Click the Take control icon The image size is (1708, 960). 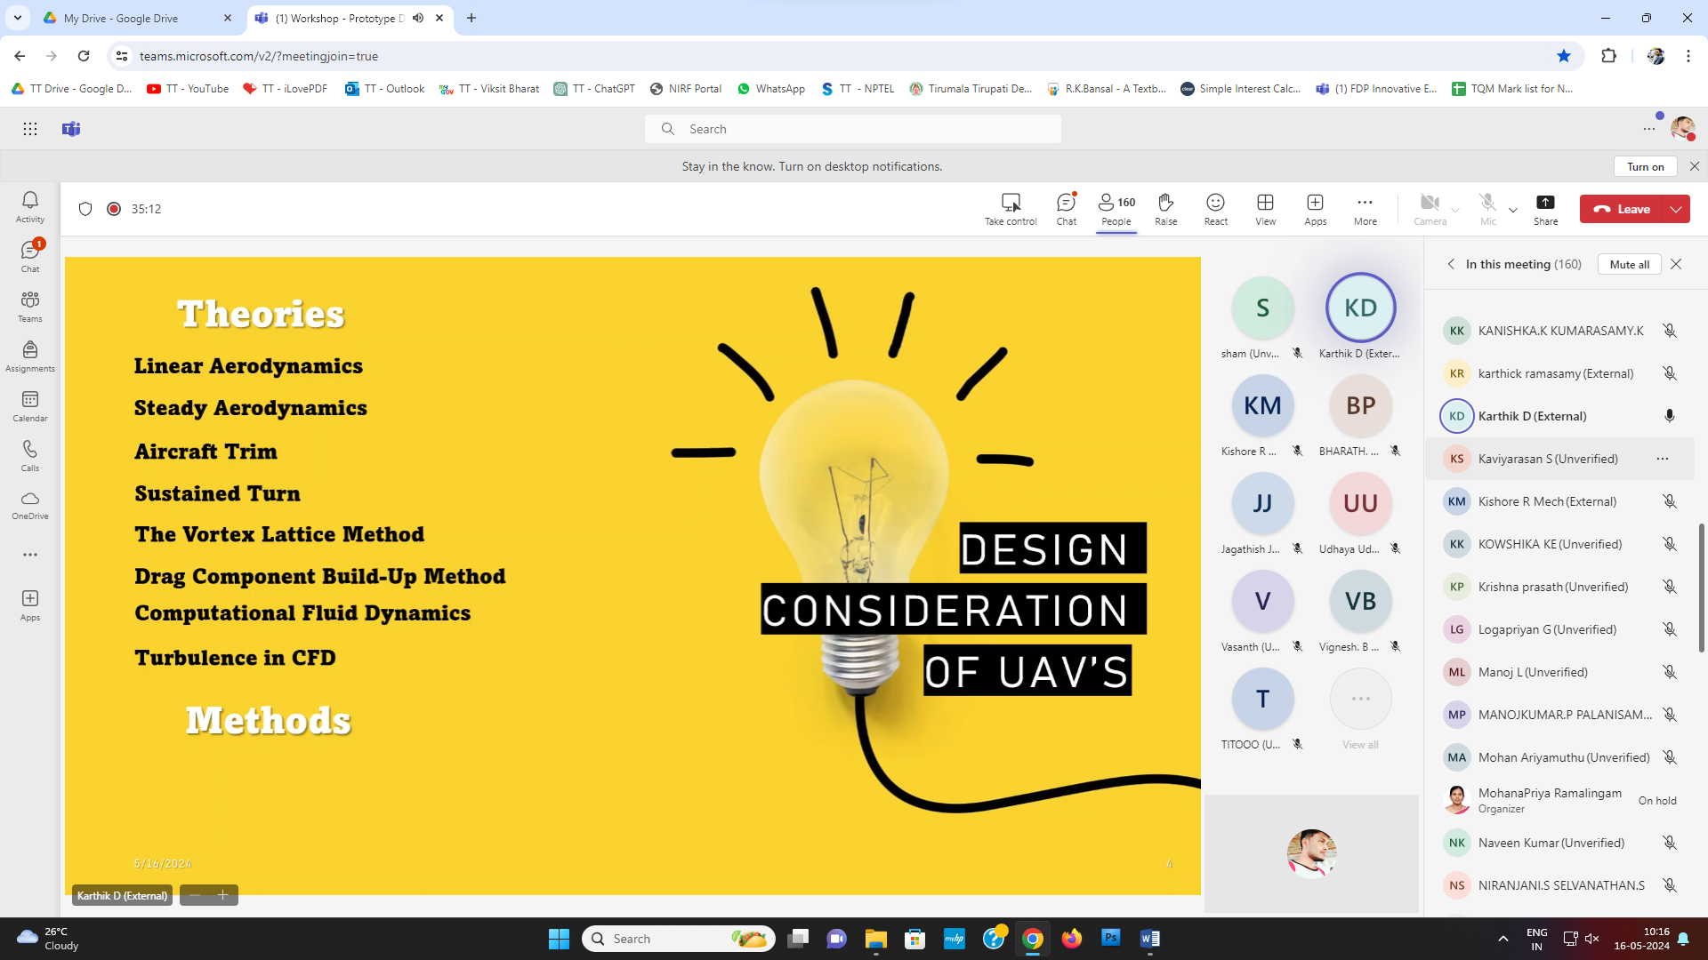1011,209
